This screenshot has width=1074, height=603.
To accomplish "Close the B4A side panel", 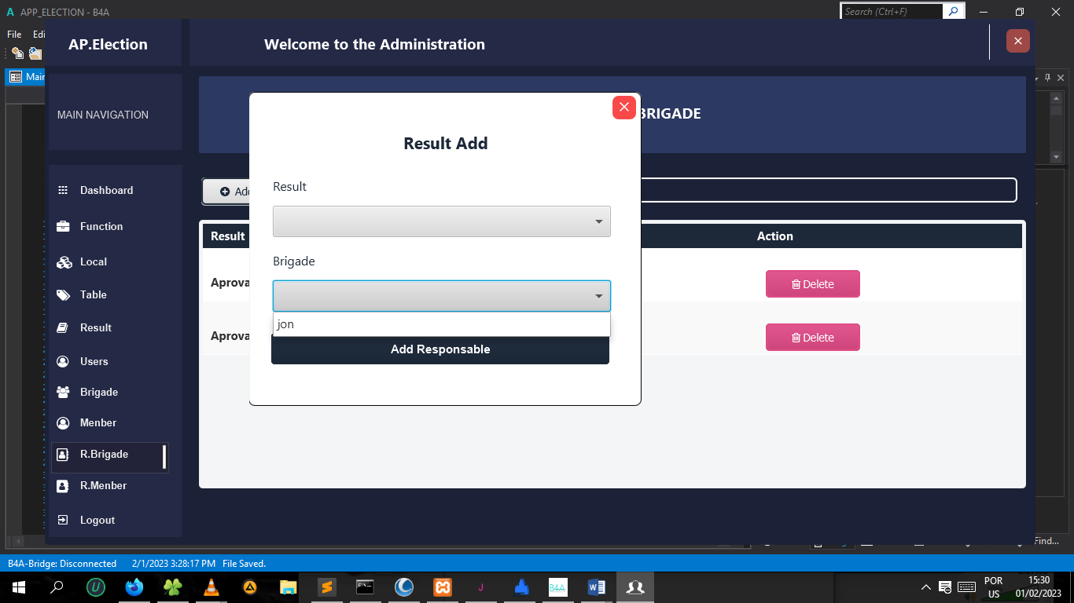I will [1061, 78].
